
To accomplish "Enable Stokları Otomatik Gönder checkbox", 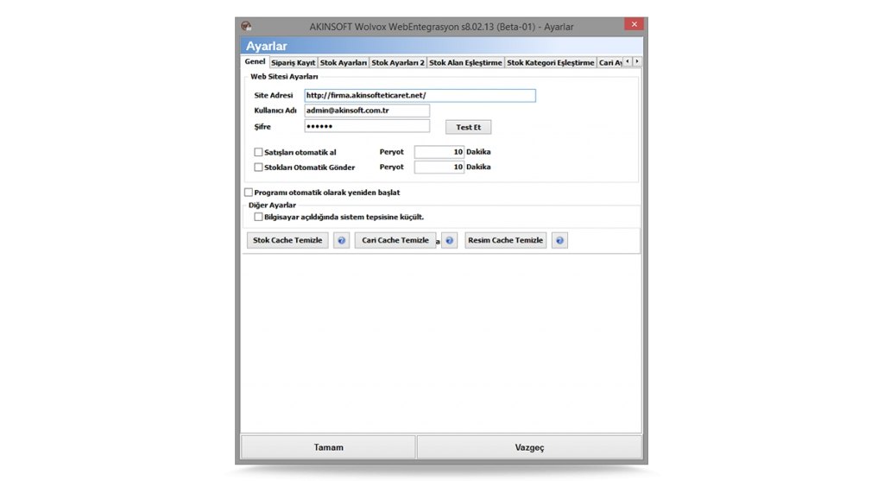I will click(258, 168).
